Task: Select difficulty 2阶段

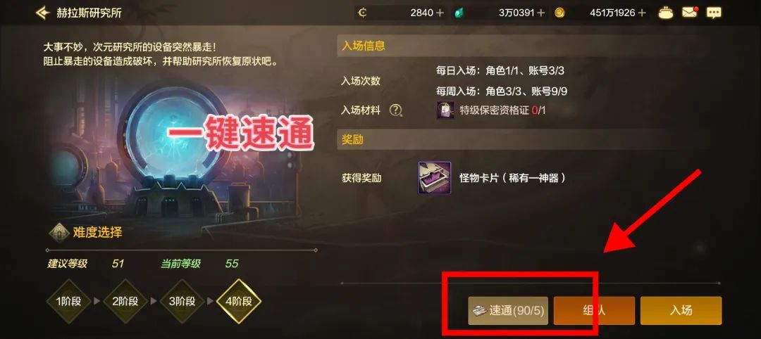Action: [x=125, y=301]
